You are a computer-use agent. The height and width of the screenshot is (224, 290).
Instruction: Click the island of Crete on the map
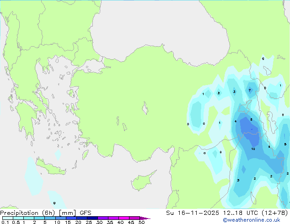click(51, 167)
